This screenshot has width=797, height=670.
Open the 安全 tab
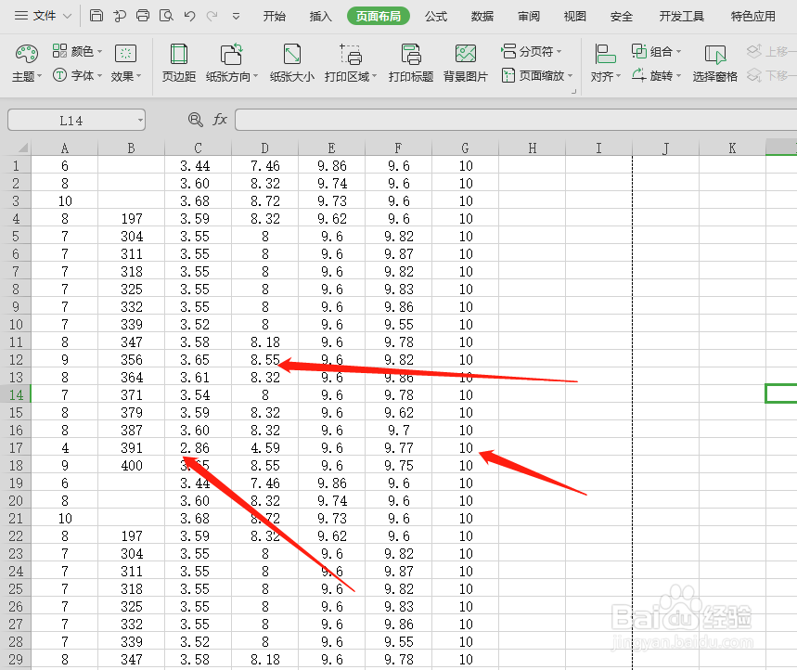click(x=621, y=17)
